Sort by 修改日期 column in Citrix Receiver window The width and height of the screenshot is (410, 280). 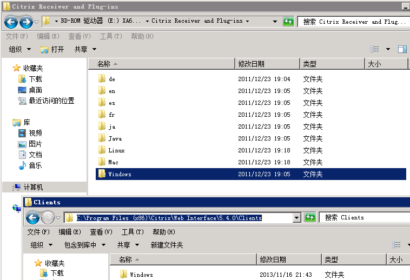coord(268,64)
